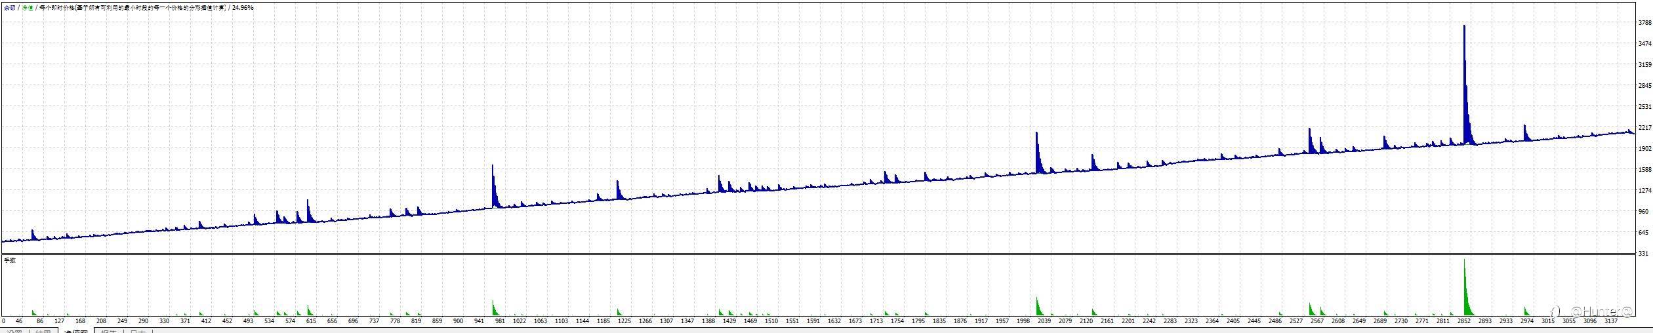Click the green 净值 legend label

[x=28, y=8]
